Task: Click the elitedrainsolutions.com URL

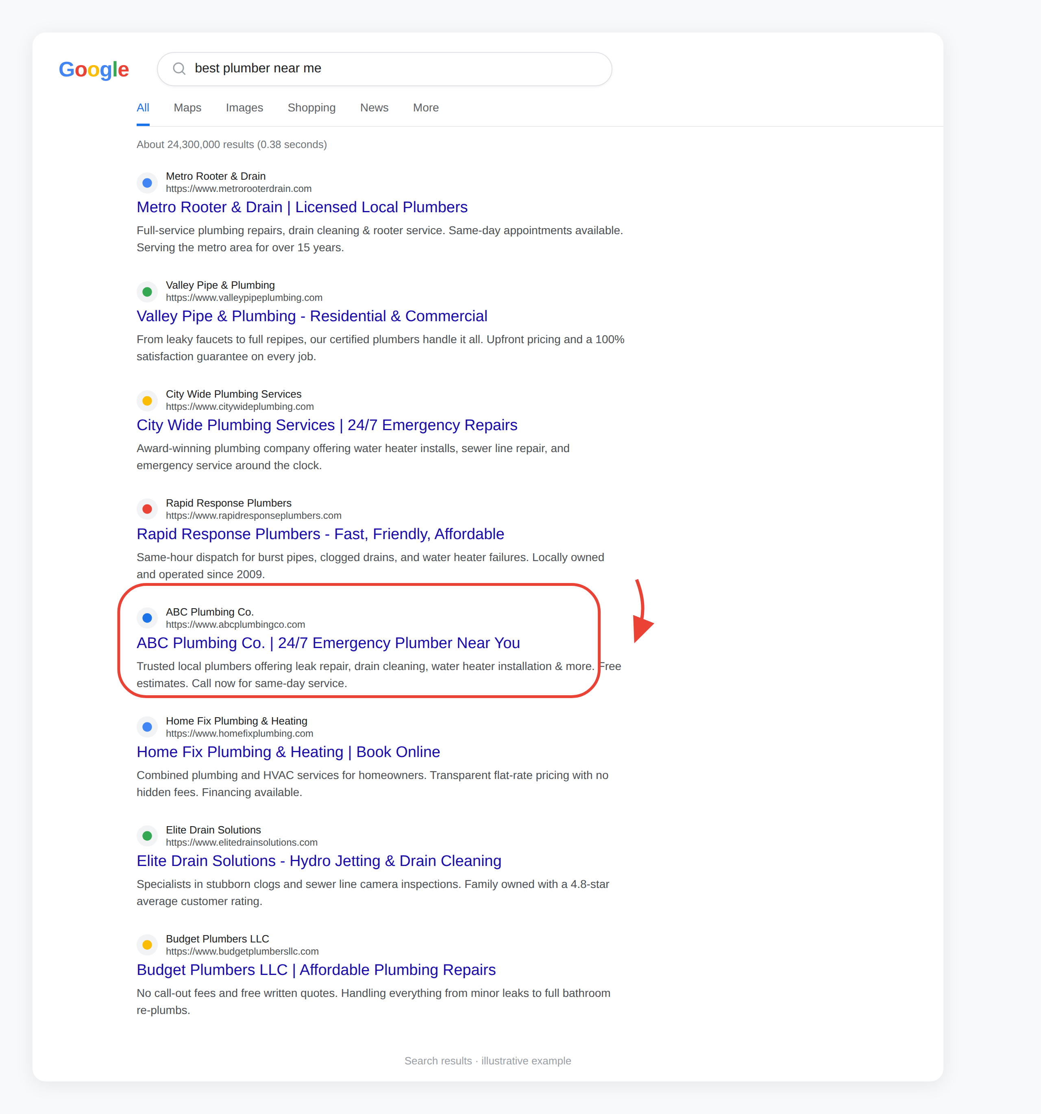Action: 242,842
